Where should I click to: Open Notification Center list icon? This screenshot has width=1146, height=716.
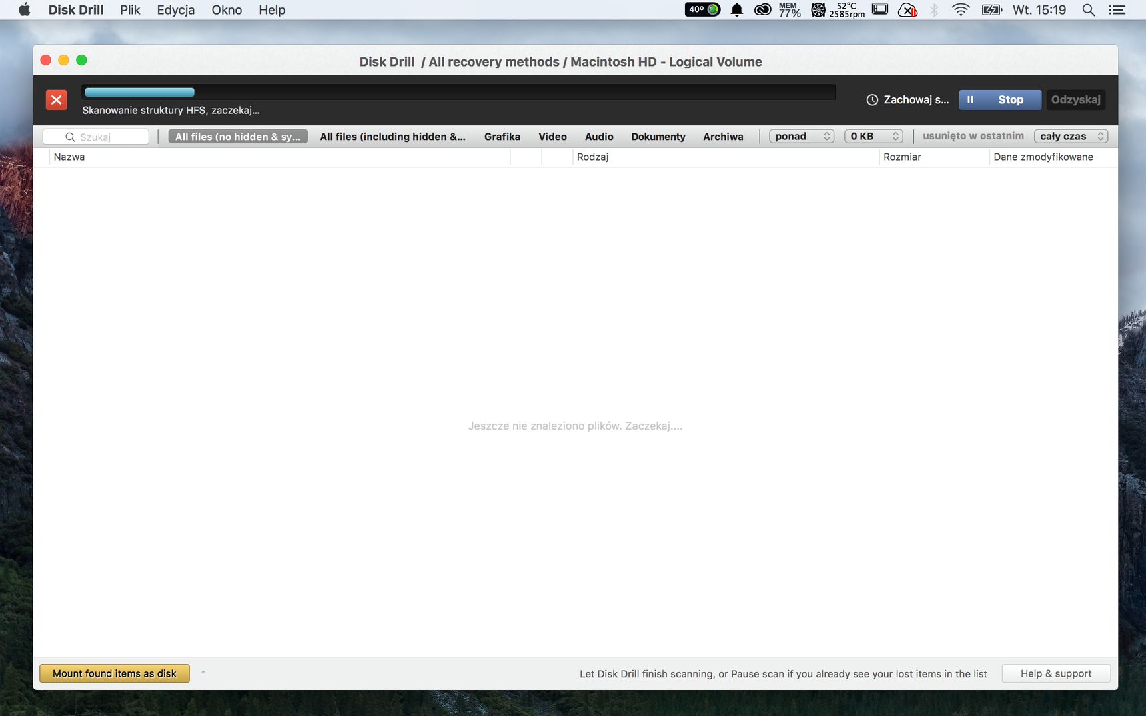pyautogui.click(x=1117, y=10)
